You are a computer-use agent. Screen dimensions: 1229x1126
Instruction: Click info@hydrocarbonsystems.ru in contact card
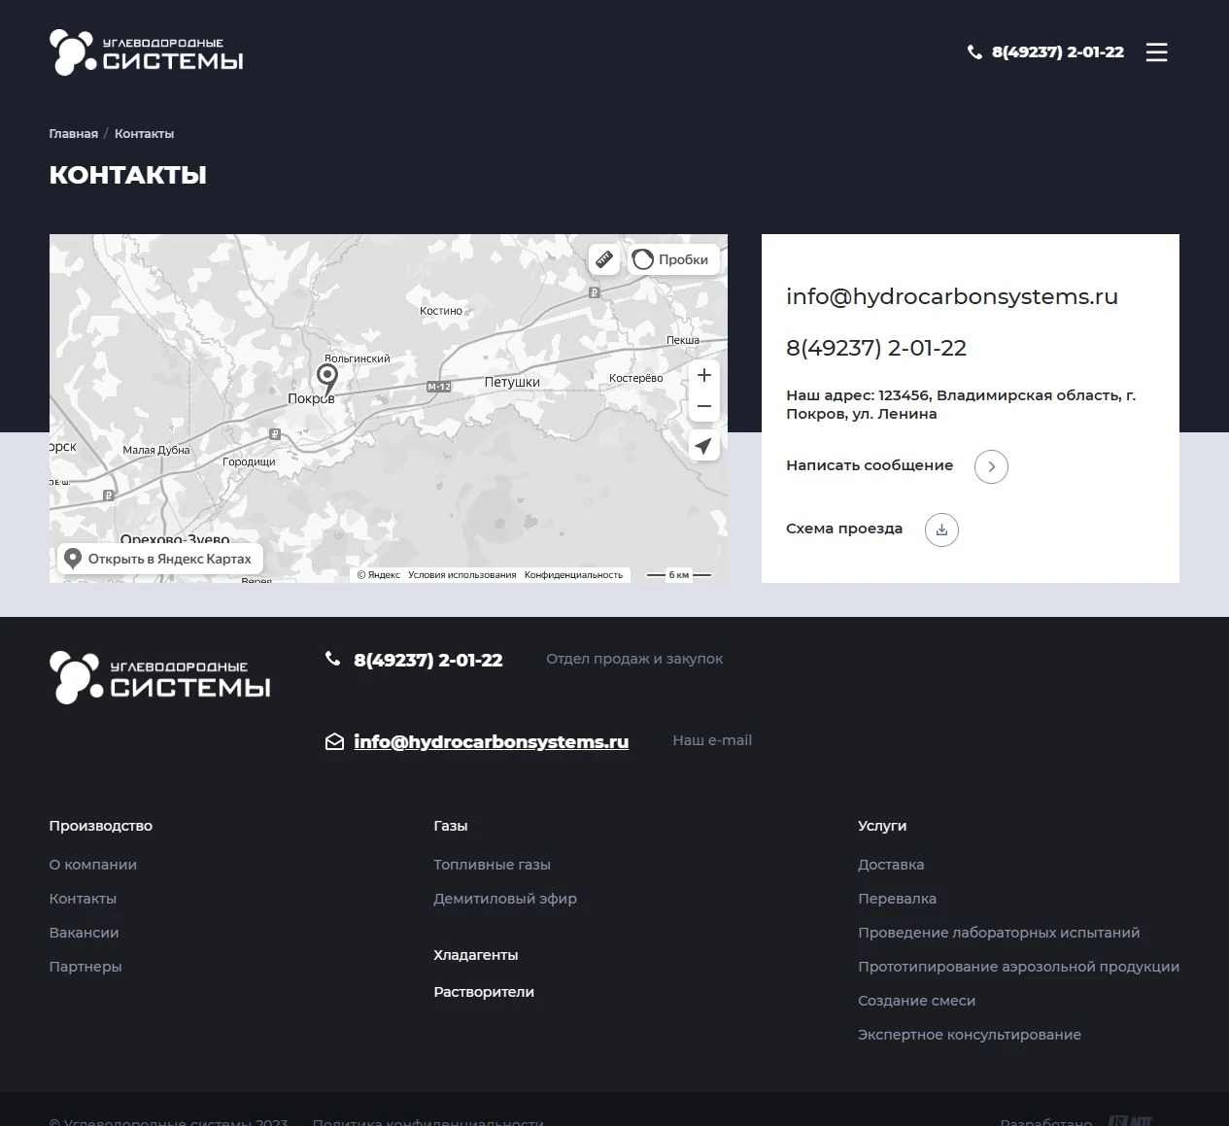952,296
